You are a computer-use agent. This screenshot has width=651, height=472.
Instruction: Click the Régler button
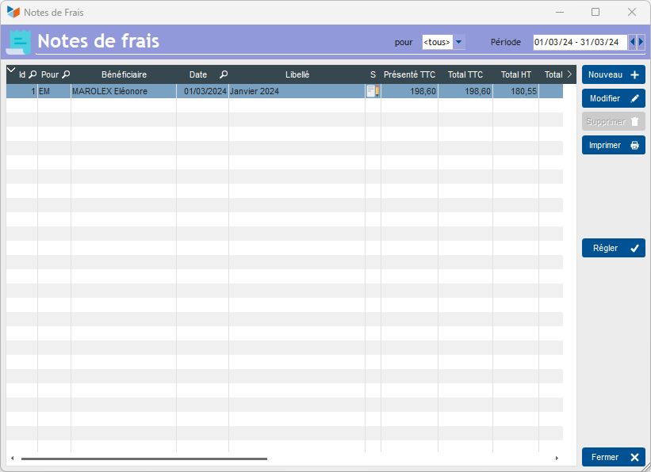613,248
